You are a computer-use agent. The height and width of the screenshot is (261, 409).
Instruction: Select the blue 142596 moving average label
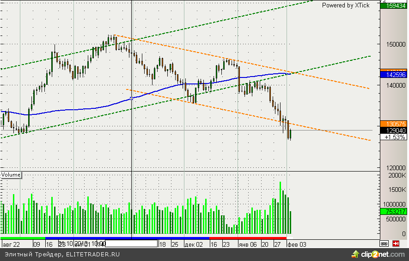(x=393, y=74)
